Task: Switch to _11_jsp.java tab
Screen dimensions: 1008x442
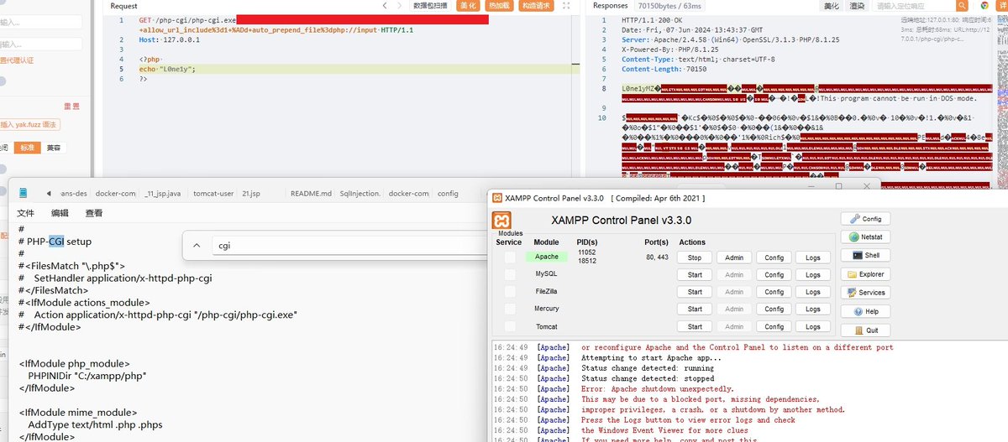Action: [x=163, y=194]
